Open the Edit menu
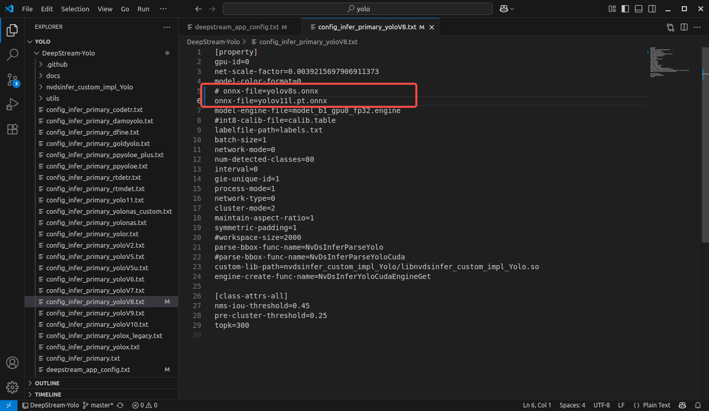The height and width of the screenshot is (411, 709). (47, 9)
